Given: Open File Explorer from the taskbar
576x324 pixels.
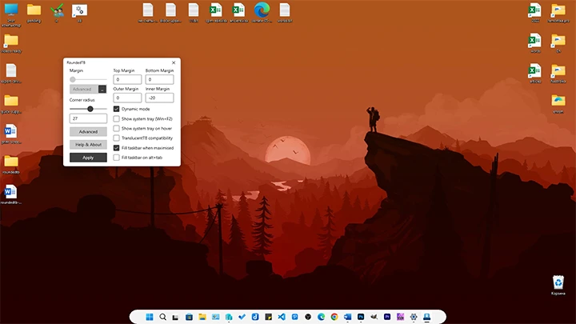Looking at the screenshot, I should click(202, 317).
